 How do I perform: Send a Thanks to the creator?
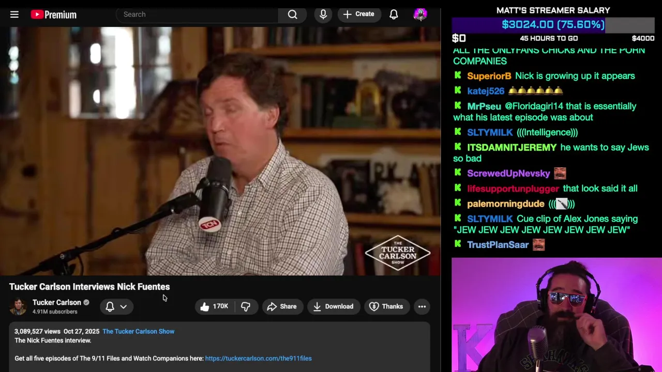pos(386,306)
